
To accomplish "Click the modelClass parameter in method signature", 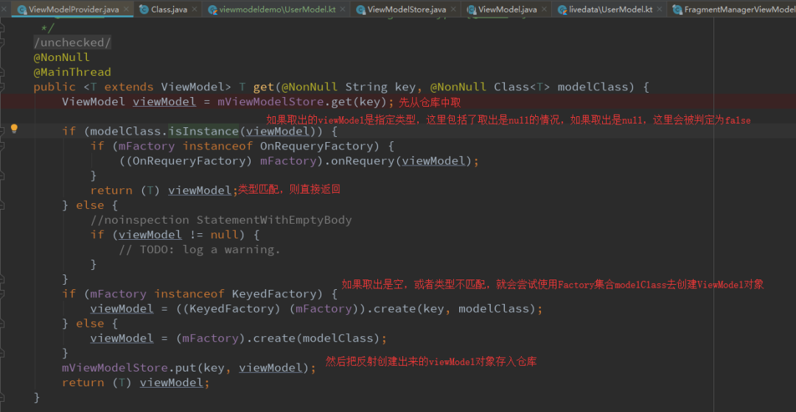I will pos(593,87).
